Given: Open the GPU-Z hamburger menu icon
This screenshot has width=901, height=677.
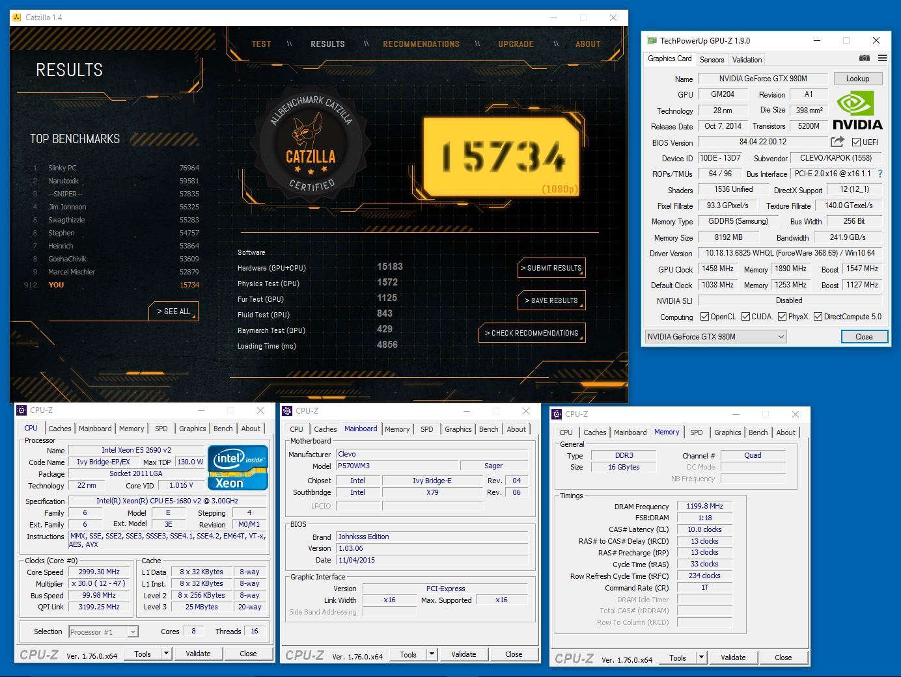Looking at the screenshot, I should (x=882, y=59).
